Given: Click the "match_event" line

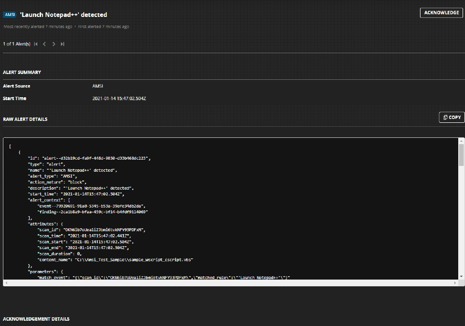Looking at the screenshot, I should click(164, 278).
